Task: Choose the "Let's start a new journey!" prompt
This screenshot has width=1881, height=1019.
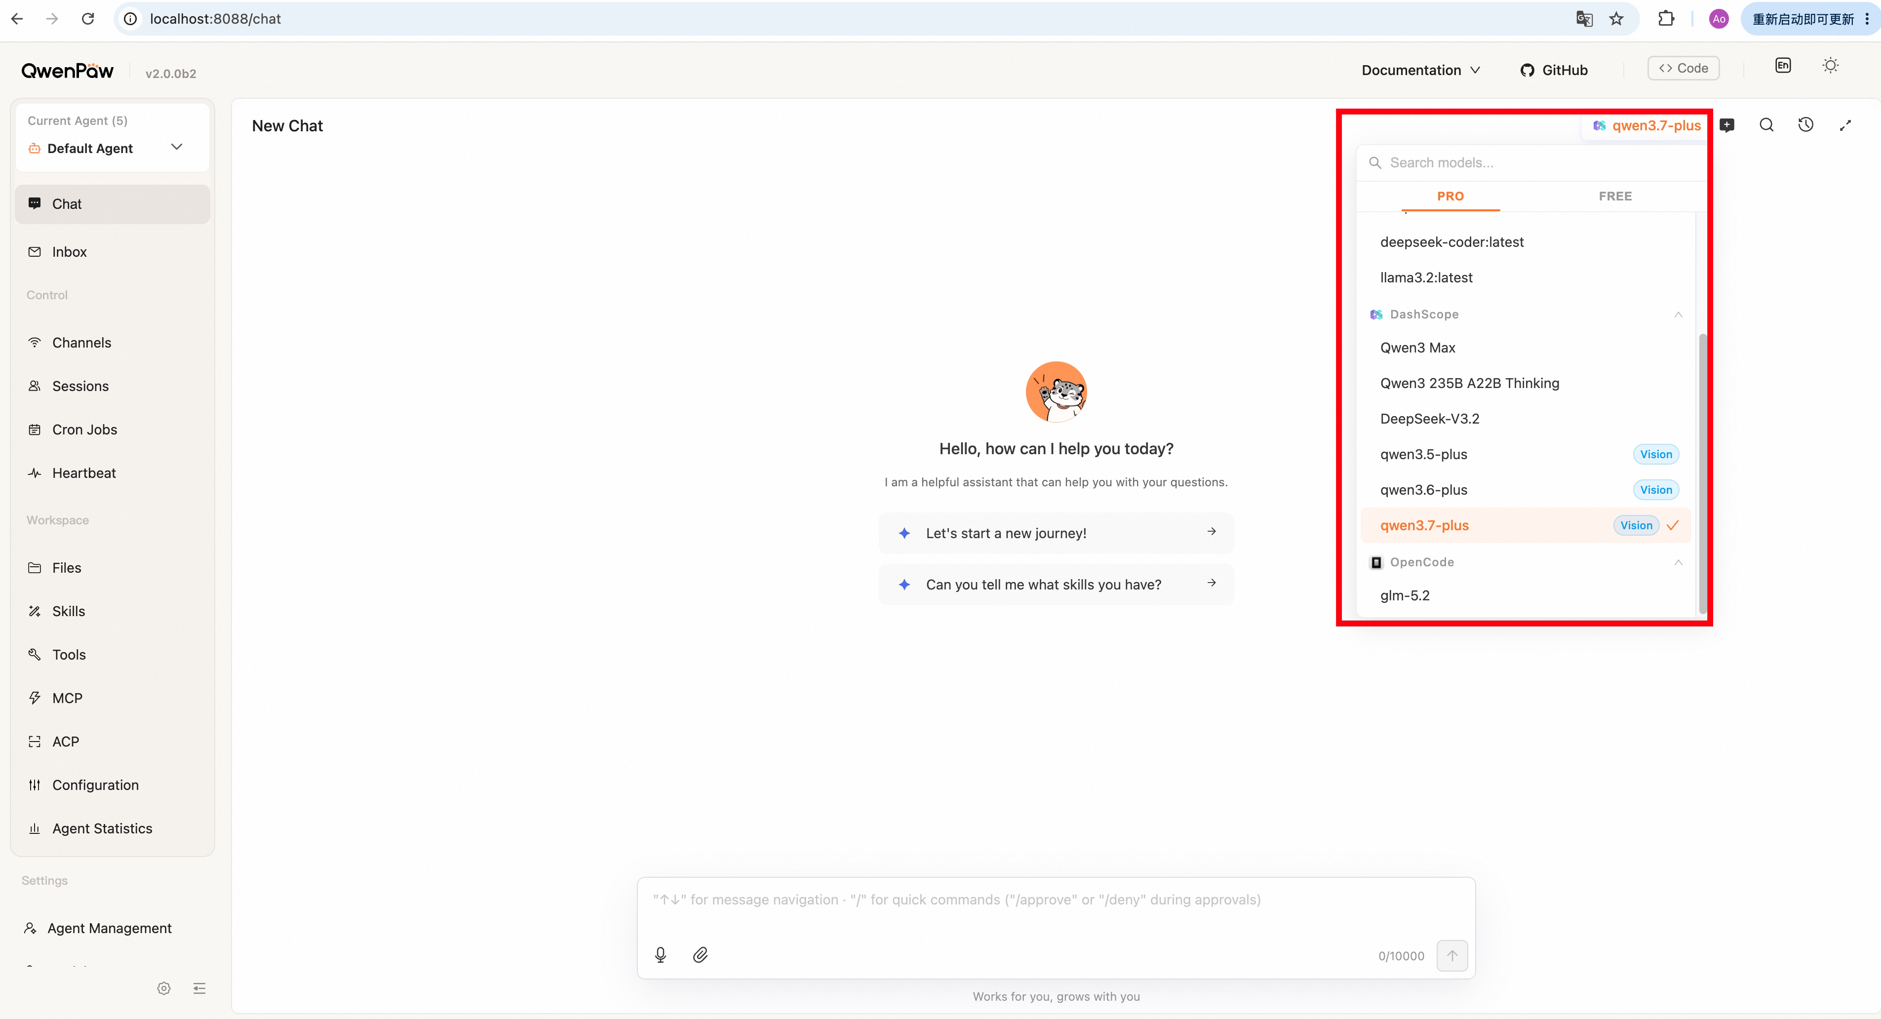Action: (x=1056, y=534)
